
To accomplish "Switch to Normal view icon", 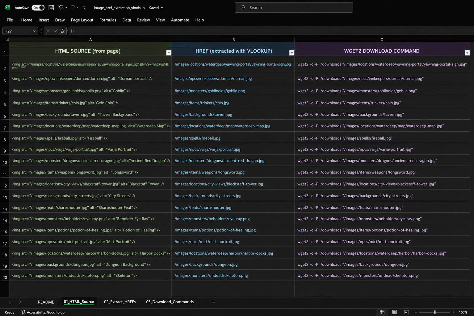I will tap(382, 312).
